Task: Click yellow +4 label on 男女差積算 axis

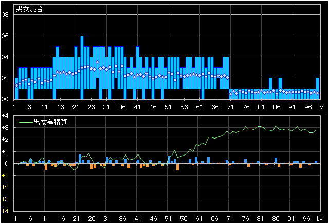Action: click(5, 211)
